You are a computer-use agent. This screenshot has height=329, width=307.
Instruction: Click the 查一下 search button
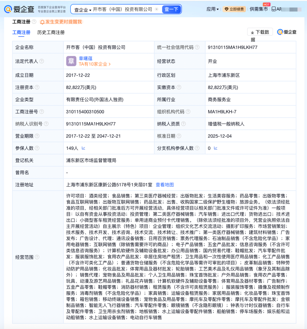pyautogui.click(x=171, y=9)
